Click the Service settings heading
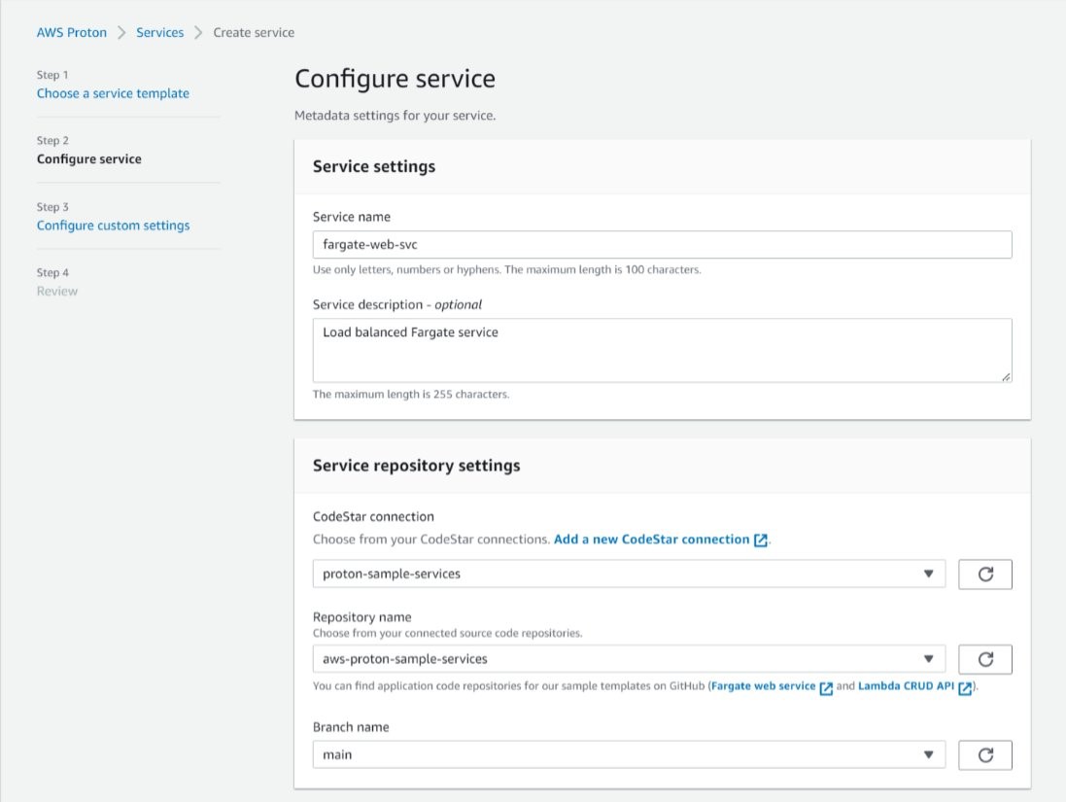Viewport: 1066px width, 802px height. coord(374,166)
